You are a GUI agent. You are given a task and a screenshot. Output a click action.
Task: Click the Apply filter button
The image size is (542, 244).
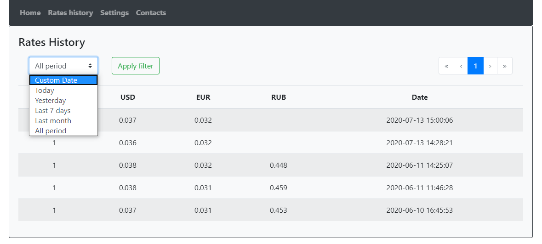[x=136, y=66]
